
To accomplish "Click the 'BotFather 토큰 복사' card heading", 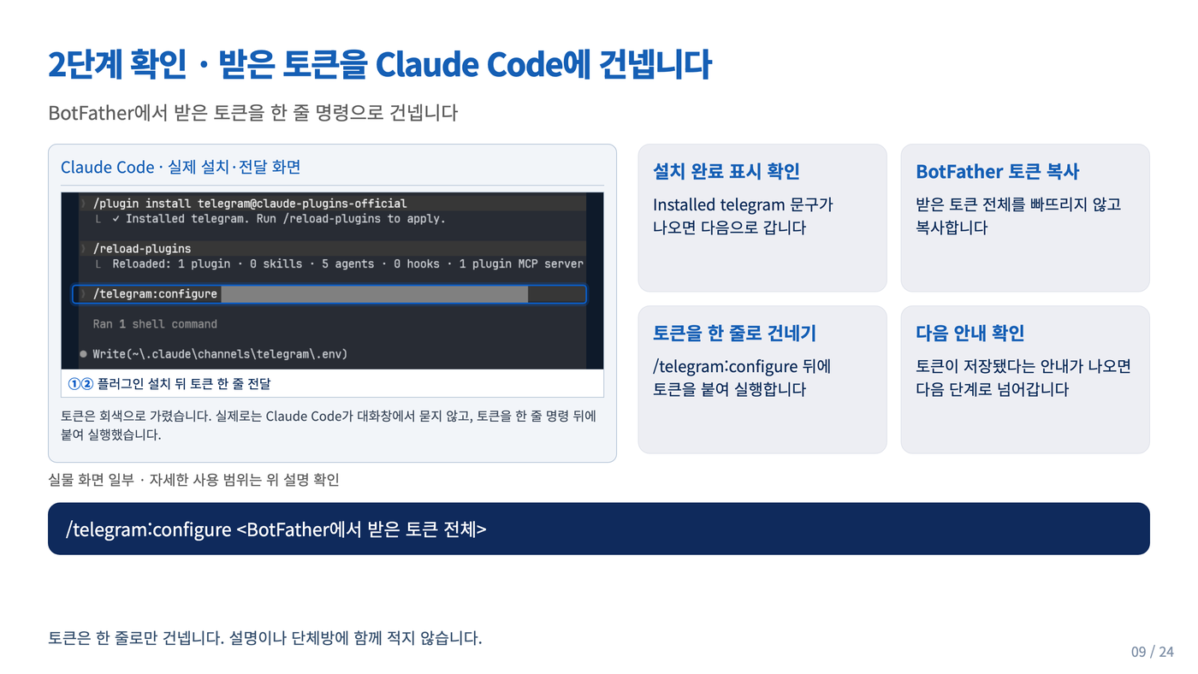I will tap(997, 171).
